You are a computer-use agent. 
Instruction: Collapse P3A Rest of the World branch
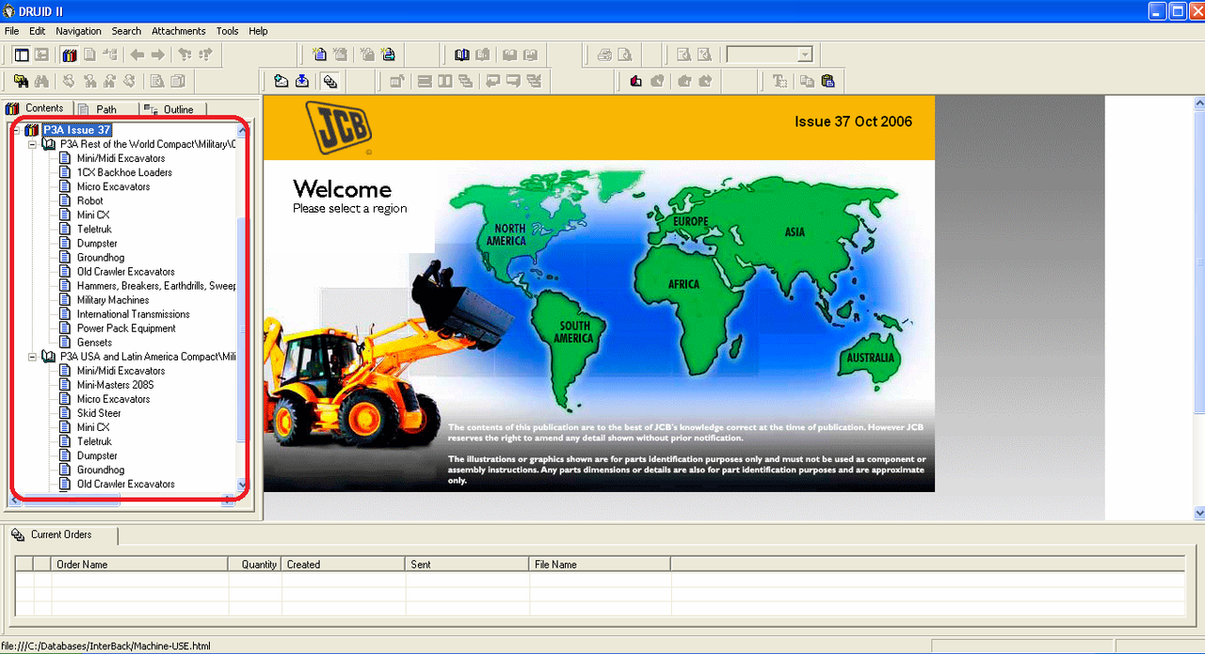[33, 144]
